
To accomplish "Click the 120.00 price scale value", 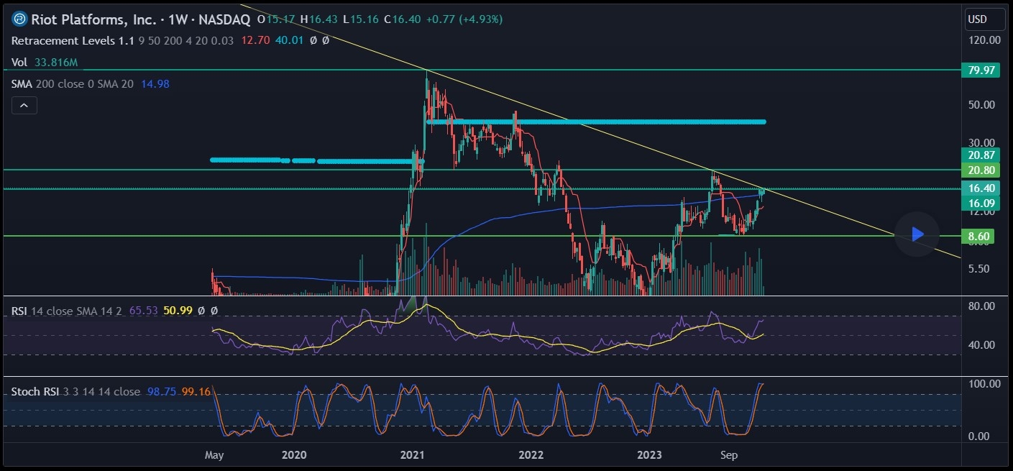I will 984,40.
